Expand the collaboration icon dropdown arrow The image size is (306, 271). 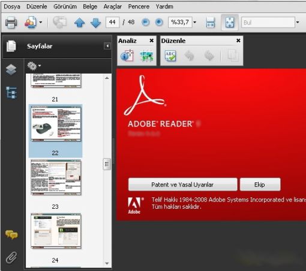tap(41, 22)
